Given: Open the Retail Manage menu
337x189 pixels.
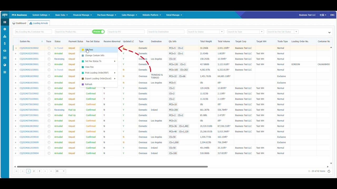Looking at the screenshot, I should (x=174, y=15).
